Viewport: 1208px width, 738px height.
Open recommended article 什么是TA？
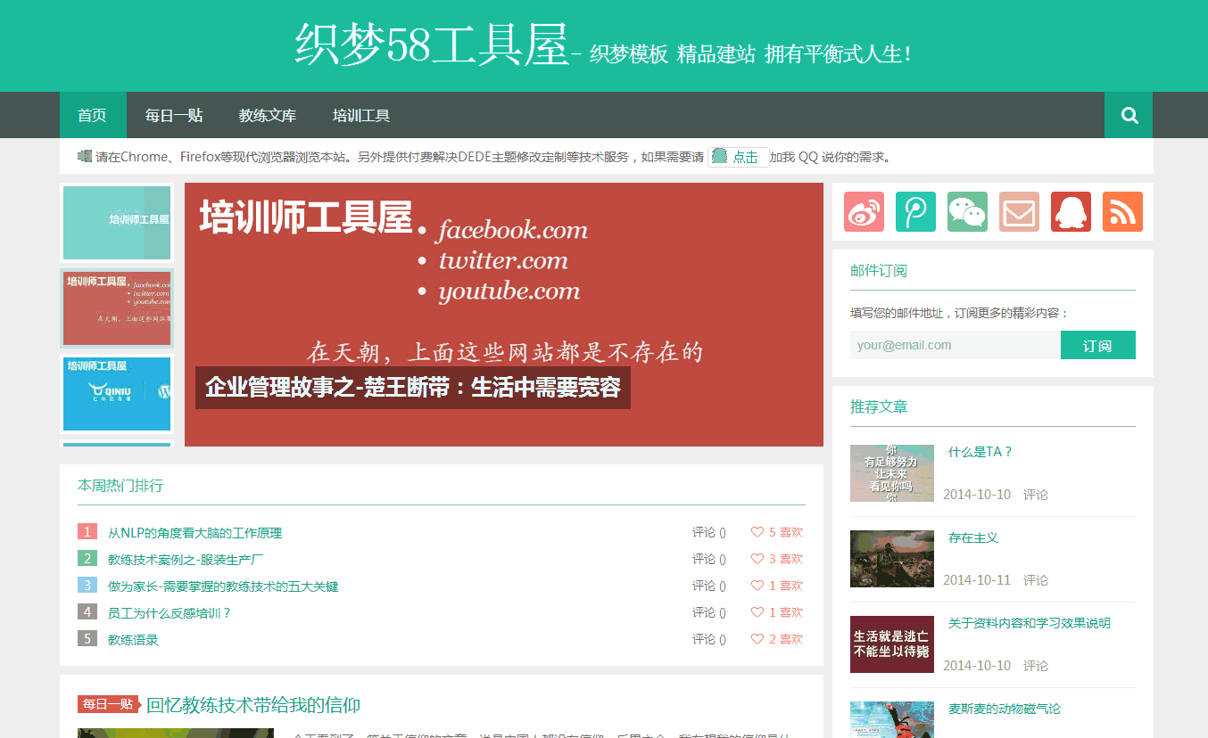pos(980,452)
